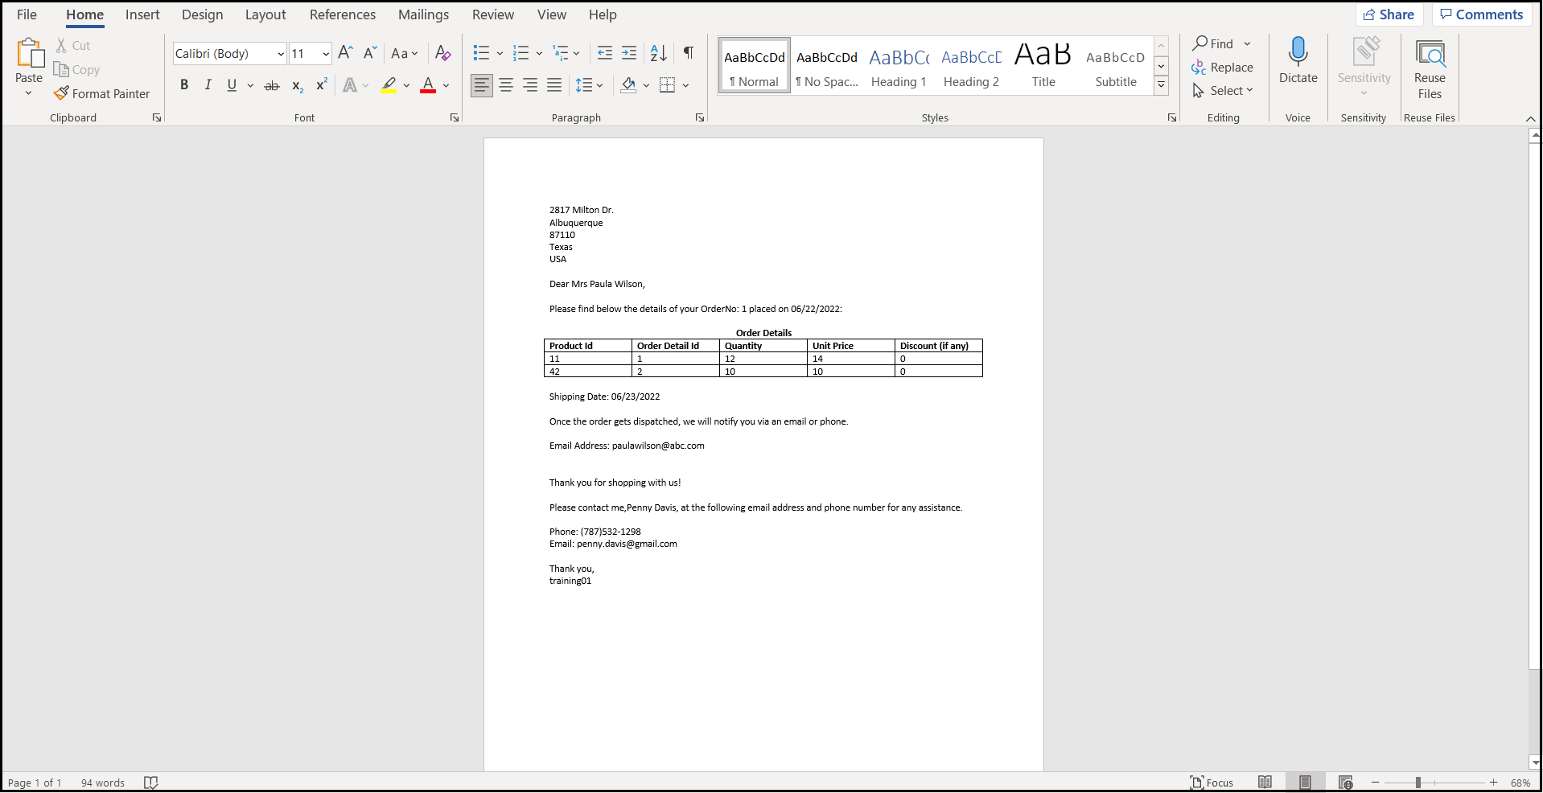Click the Sort paragraph icon
Viewport: 1543px width, 793px height.
point(658,53)
